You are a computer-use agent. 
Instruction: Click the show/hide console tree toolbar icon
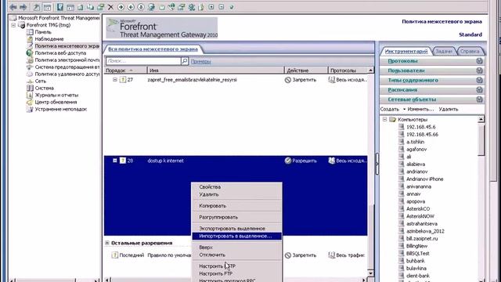point(47,7)
